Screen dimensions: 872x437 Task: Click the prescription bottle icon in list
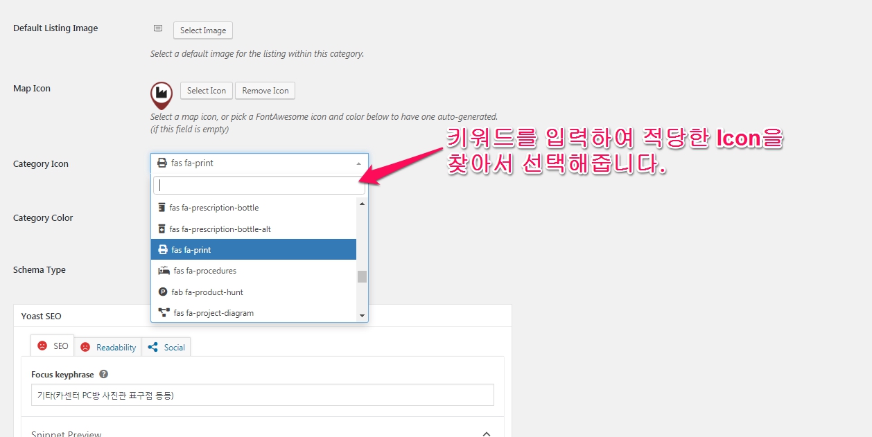tap(162, 208)
